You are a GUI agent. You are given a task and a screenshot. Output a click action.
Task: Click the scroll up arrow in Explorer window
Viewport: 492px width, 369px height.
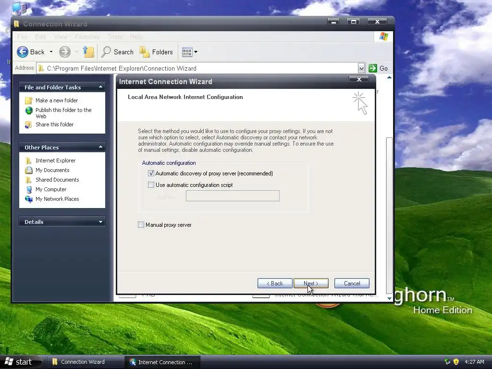[x=389, y=77]
